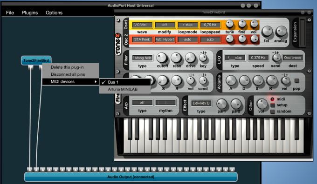
Task: Toggle the setup button
Action: (x=273, y=105)
